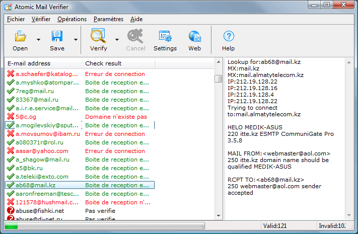Click red cross icon beside a.movsumov@ibam.ru
The image size is (358, 234).
point(11,133)
